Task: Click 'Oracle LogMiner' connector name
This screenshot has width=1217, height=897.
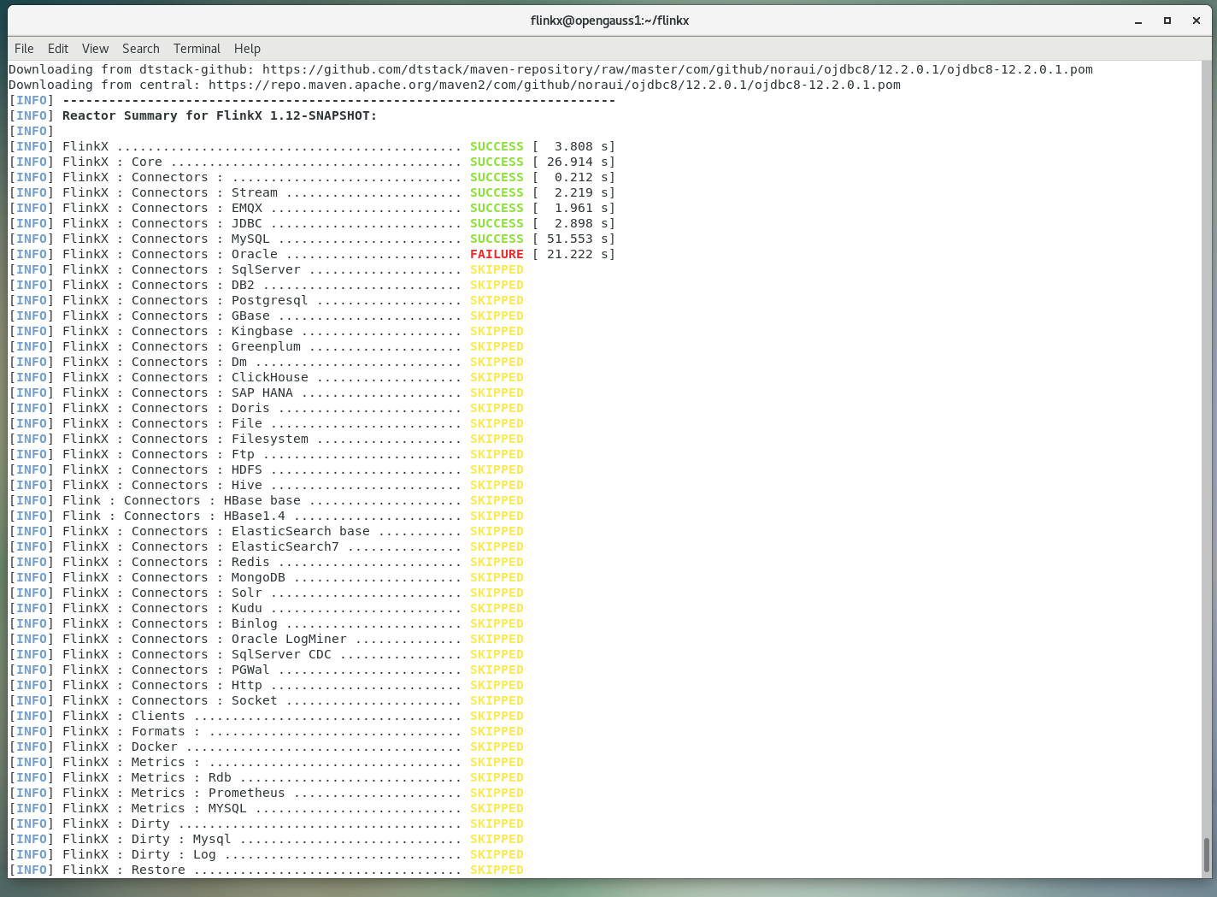Action: coord(289,639)
